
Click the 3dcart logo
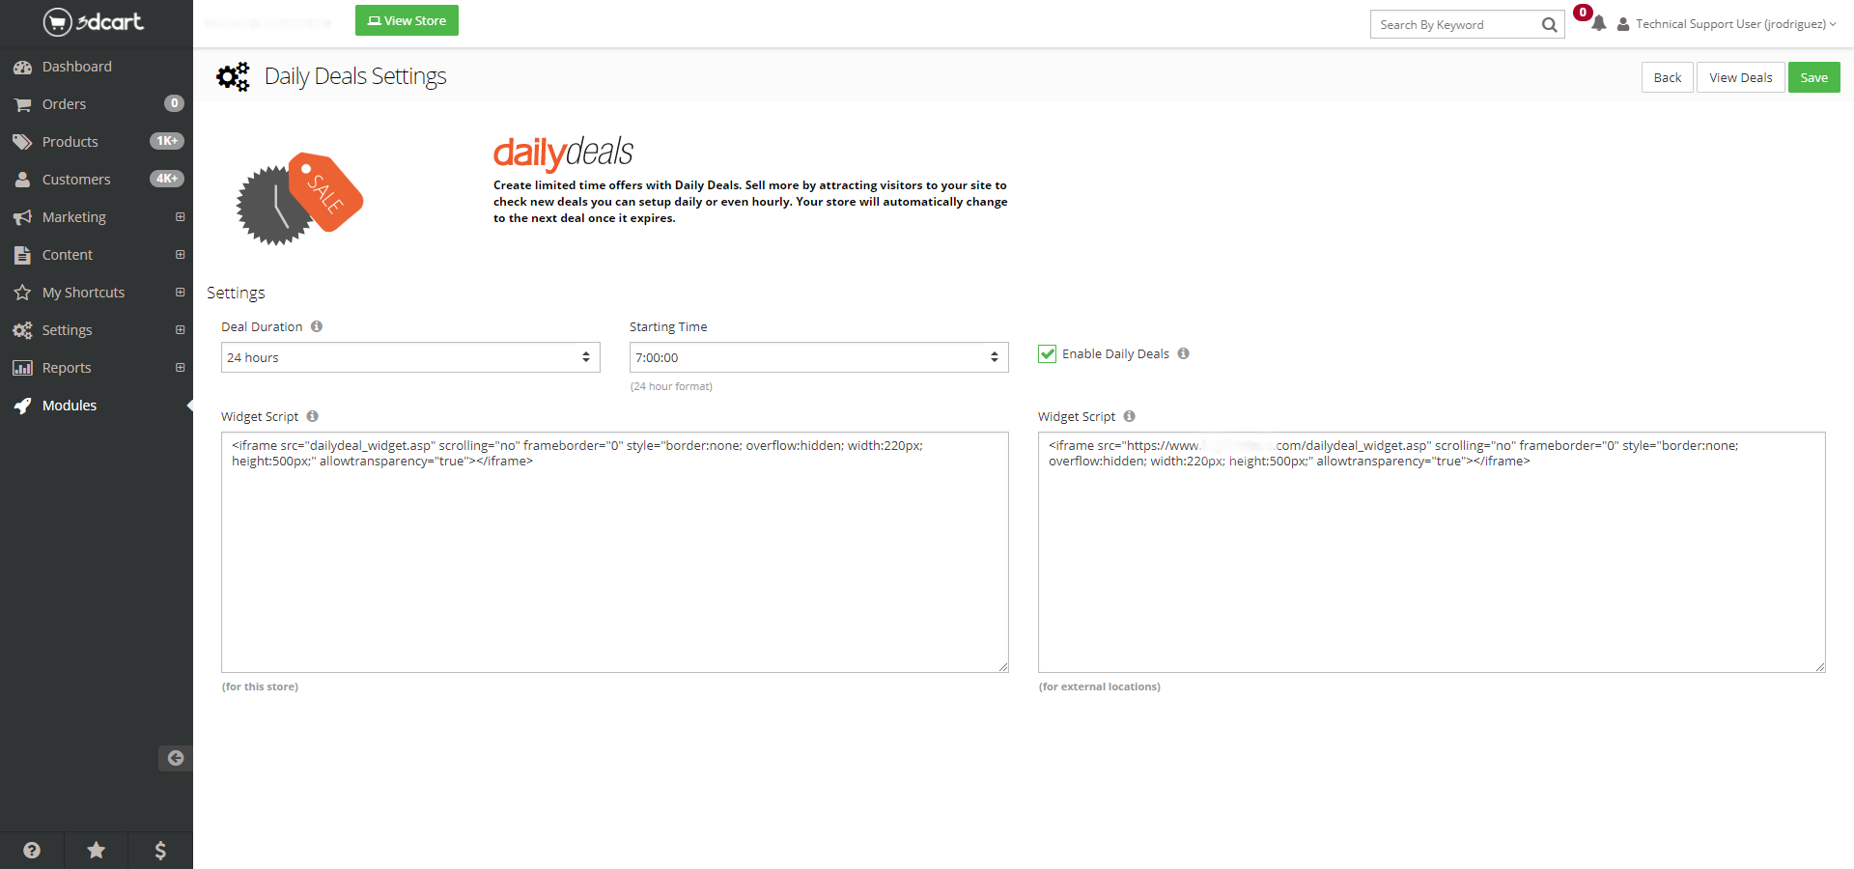[94, 22]
